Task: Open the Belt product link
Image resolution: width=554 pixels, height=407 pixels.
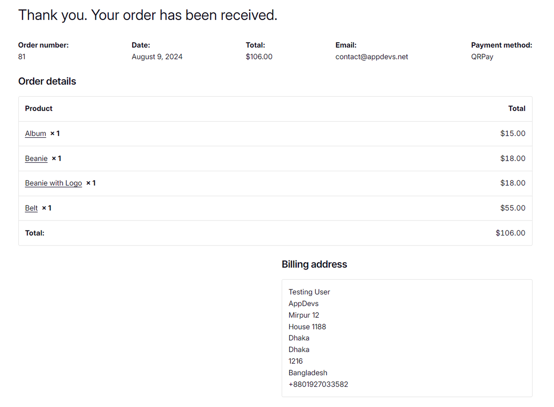Action: click(31, 208)
